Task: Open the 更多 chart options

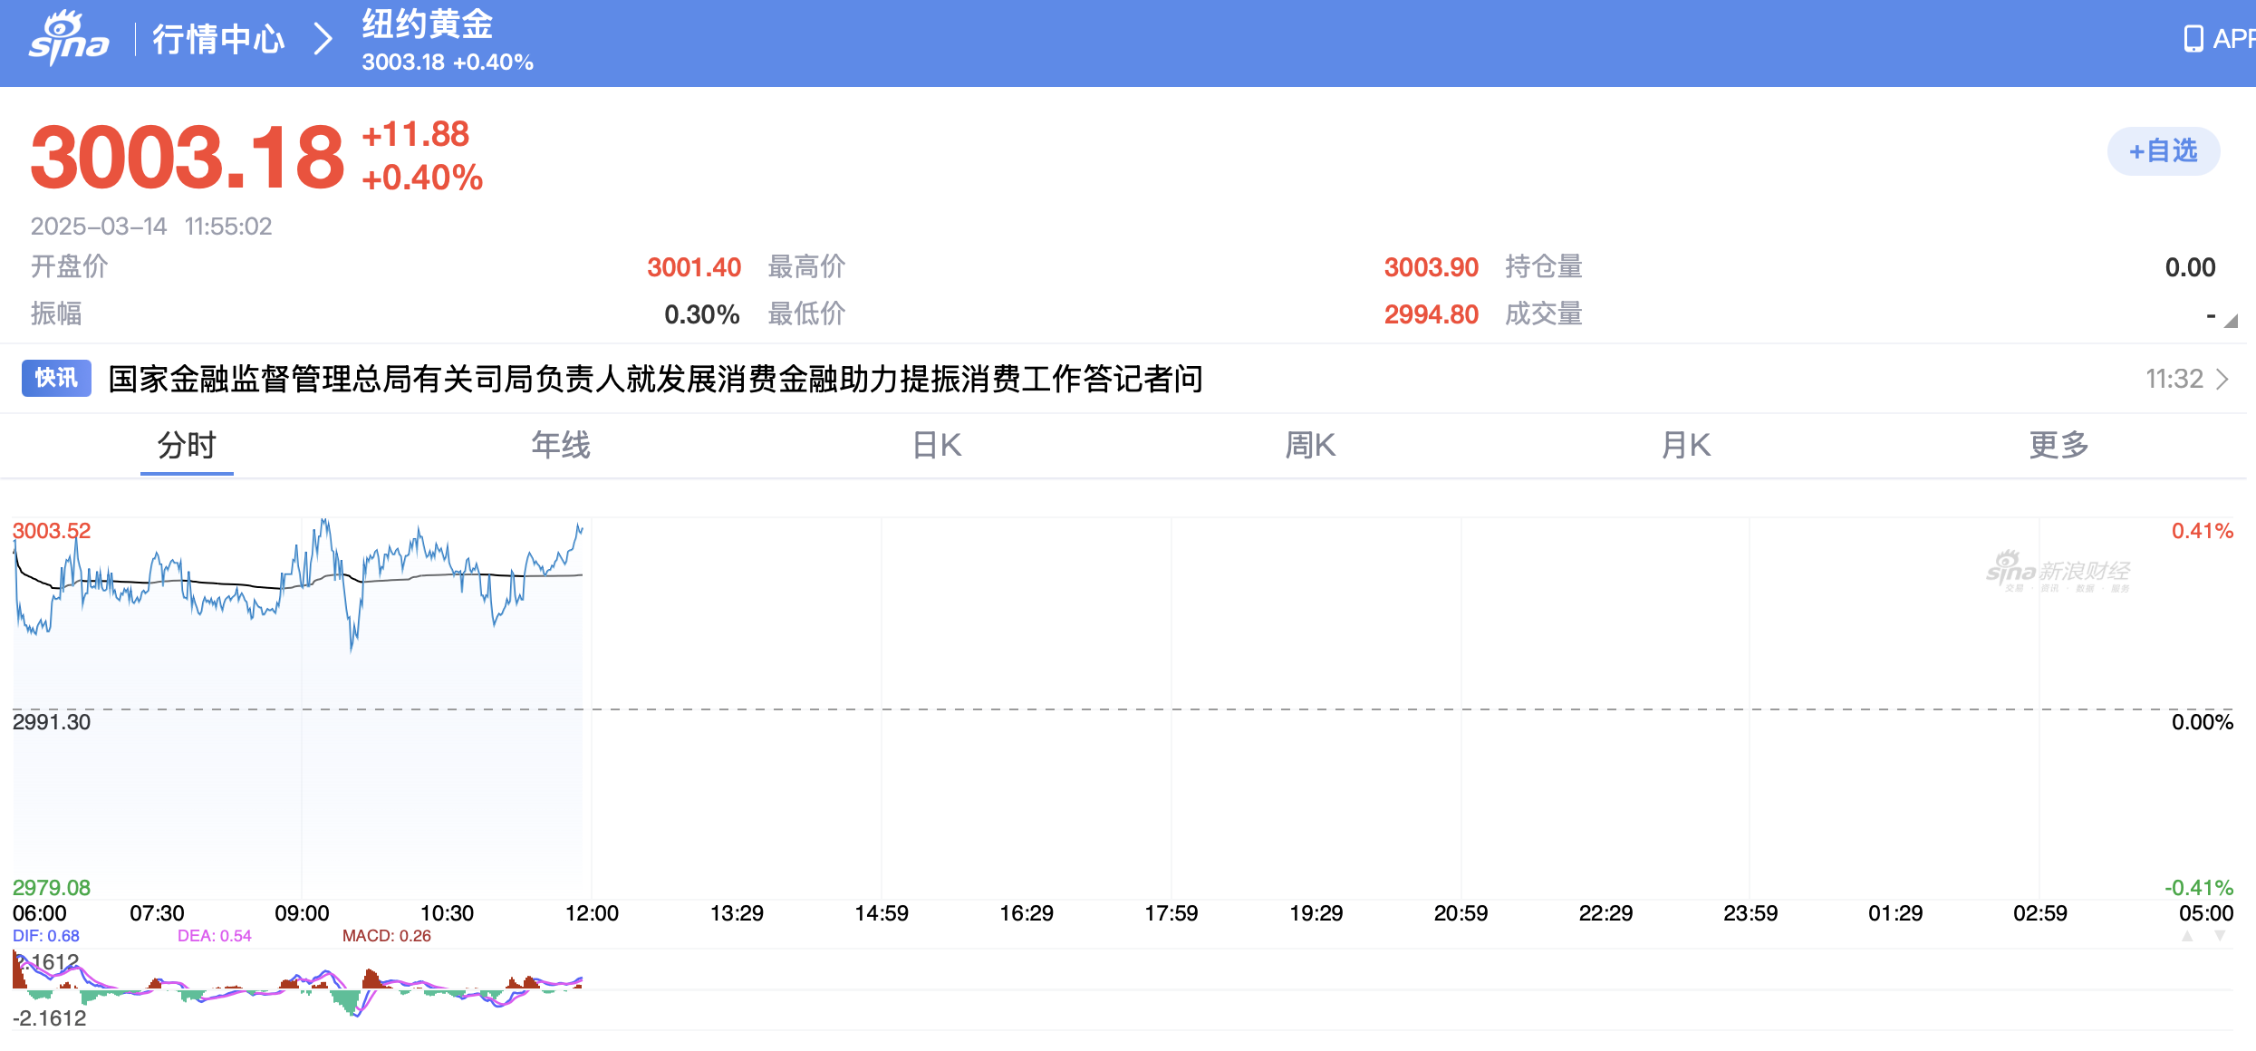Action: point(2058,445)
